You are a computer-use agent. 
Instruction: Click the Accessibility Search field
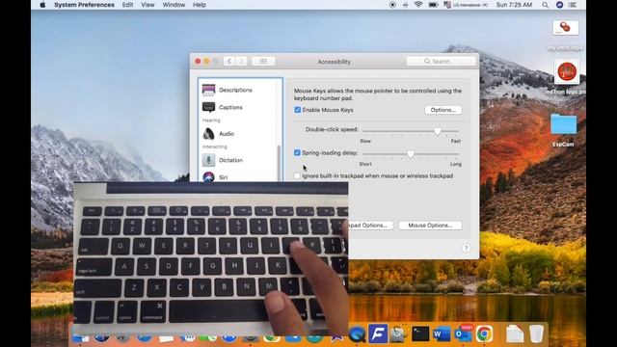point(441,61)
